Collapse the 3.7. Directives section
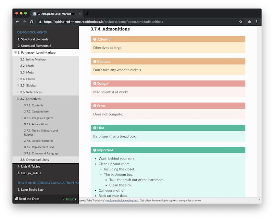Screen dimensions: 274x220 click(18, 99)
